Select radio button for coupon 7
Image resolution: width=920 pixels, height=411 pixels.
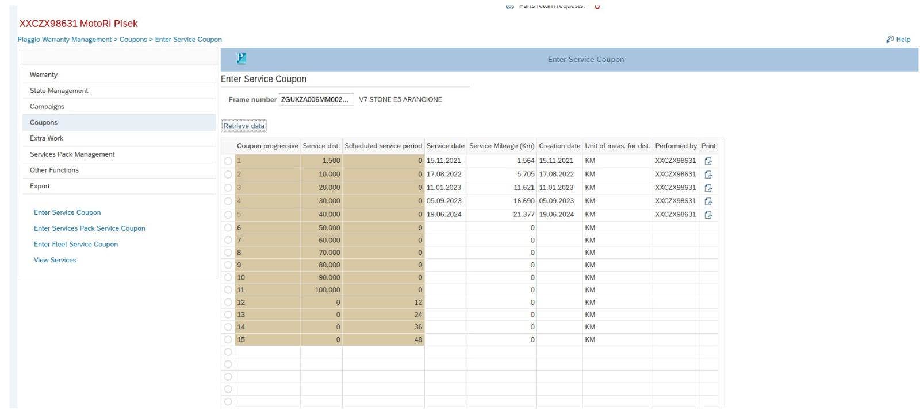(x=228, y=240)
